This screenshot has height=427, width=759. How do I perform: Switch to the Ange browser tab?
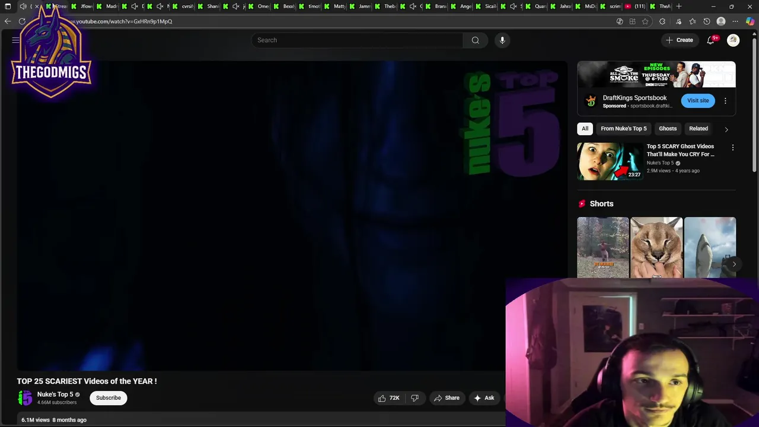[461, 7]
